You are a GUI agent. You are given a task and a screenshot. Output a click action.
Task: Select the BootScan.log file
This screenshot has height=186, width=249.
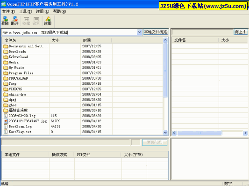point(18,126)
